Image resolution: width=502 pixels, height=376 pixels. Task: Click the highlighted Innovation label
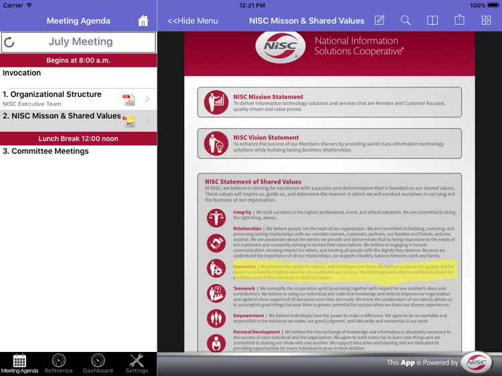coord(244,266)
